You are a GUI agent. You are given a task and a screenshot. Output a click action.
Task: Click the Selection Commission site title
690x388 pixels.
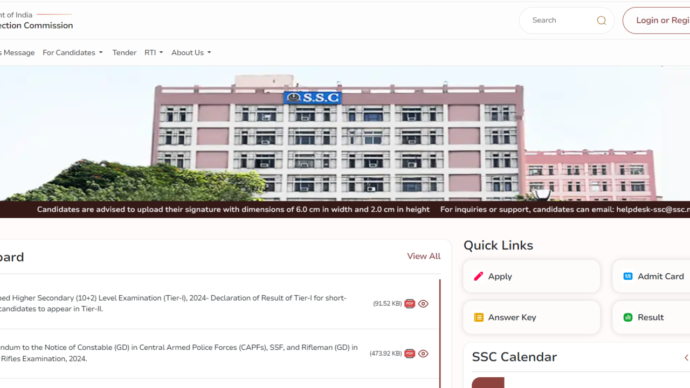(36, 25)
